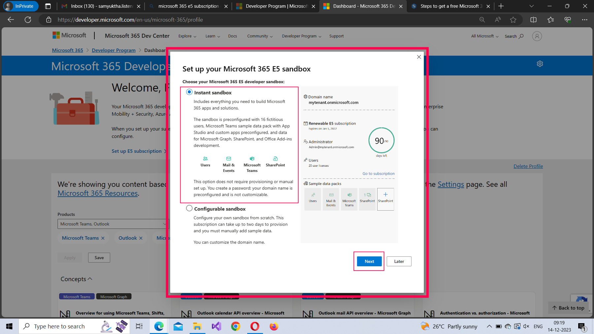Open the user account profile icon
The height and width of the screenshot is (334, 594).
coord(537,36)
